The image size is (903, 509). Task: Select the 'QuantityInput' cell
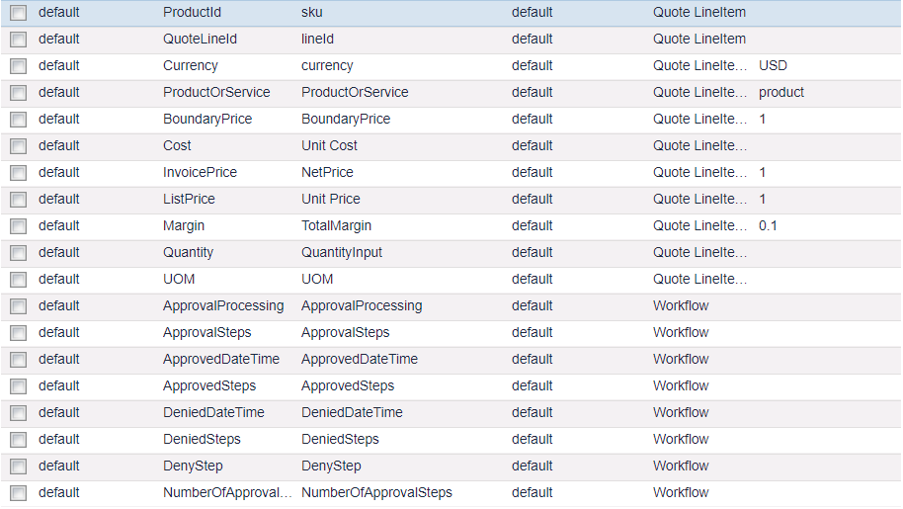click(342, 253)
